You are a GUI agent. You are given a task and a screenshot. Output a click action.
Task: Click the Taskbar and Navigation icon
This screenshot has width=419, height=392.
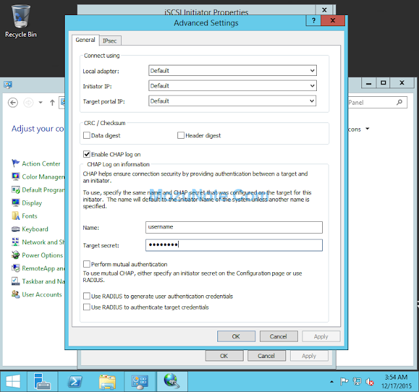coord(16,281)
